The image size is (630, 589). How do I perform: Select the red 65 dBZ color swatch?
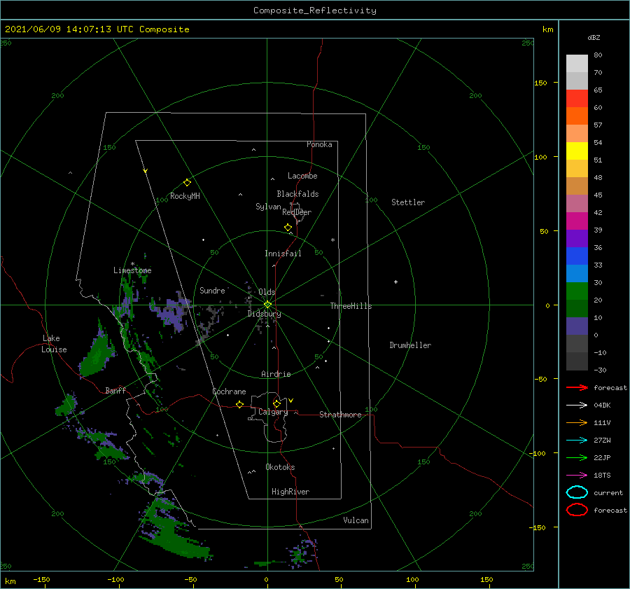click(577, 98)
